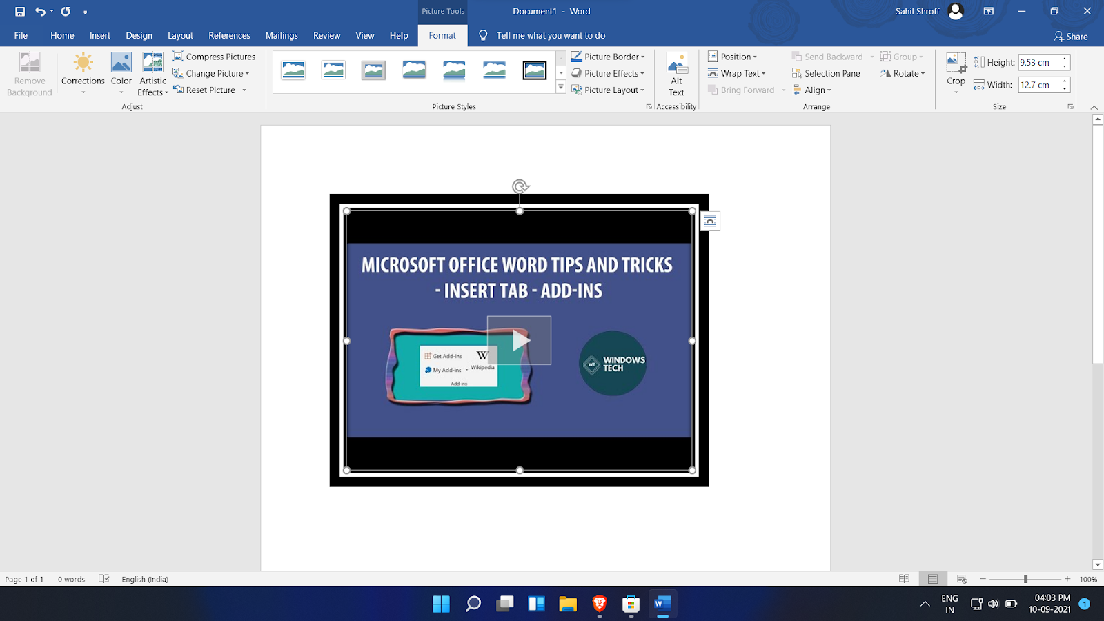The height and width of the screenshot is (621, 1104).
Task: Click the Layout Options icon beside picture
Action: [710, 221]
